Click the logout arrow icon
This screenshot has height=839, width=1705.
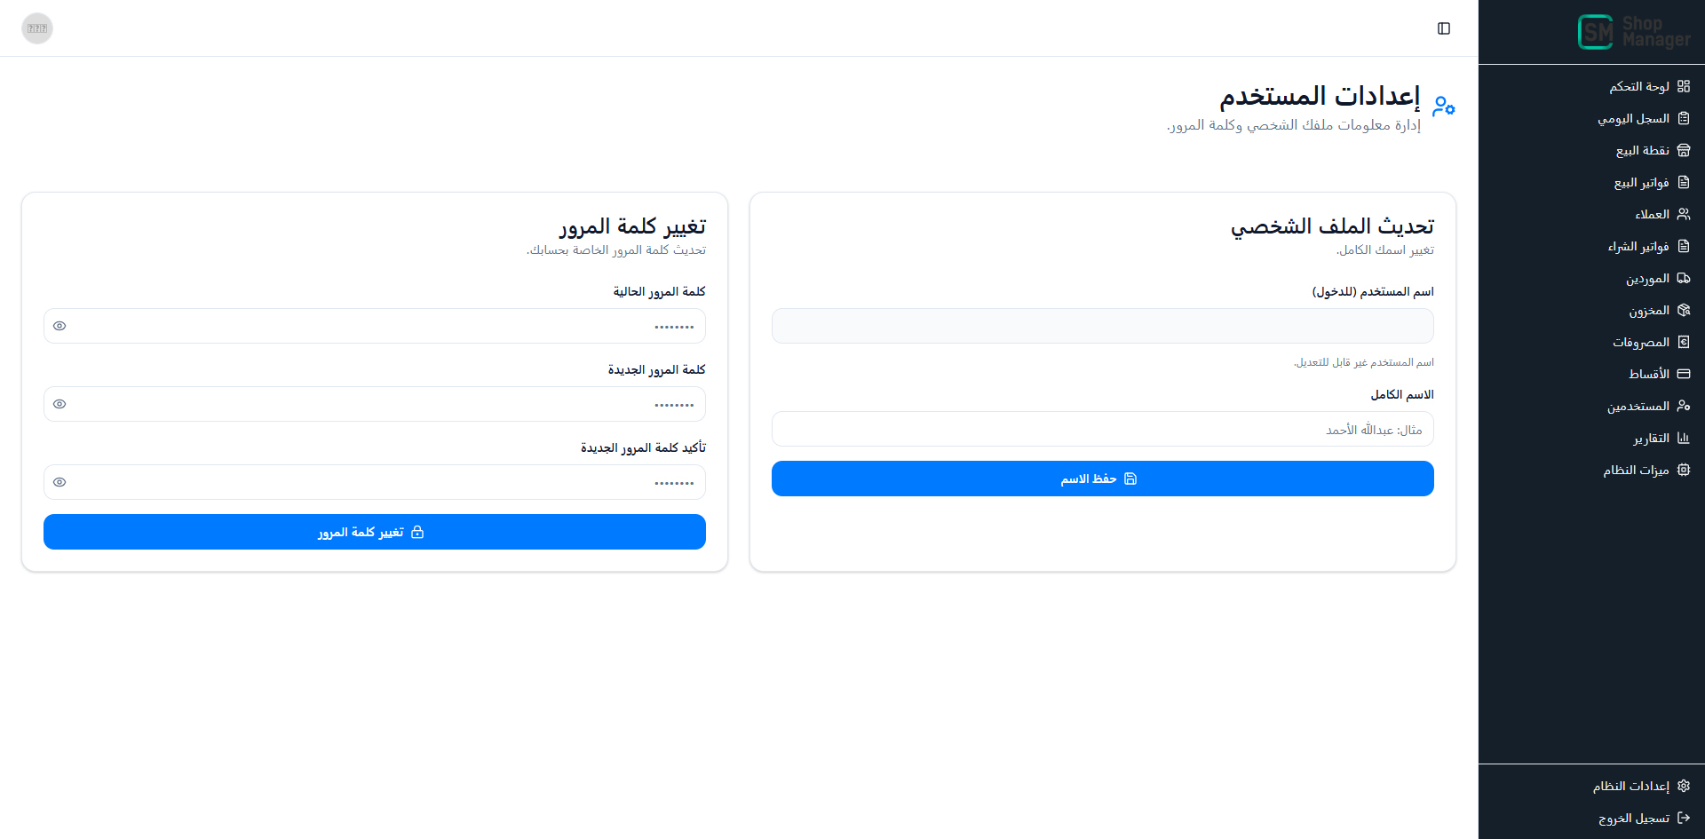coord(1684,819)
